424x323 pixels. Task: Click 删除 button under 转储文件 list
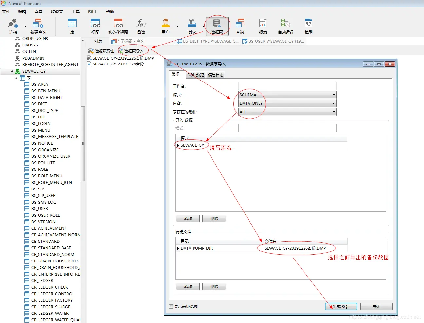pyautogui.click(x=214, y=286)
